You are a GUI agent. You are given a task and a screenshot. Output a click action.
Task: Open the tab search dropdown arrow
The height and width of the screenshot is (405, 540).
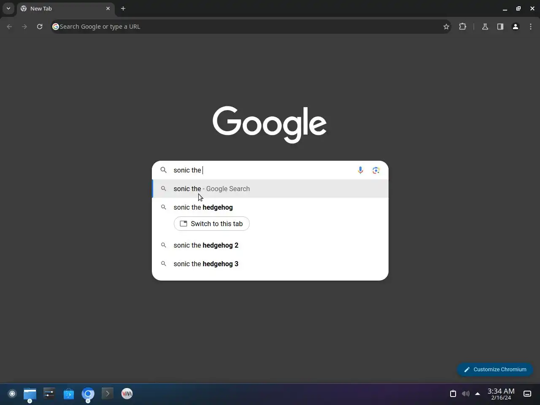pos(8,8)
